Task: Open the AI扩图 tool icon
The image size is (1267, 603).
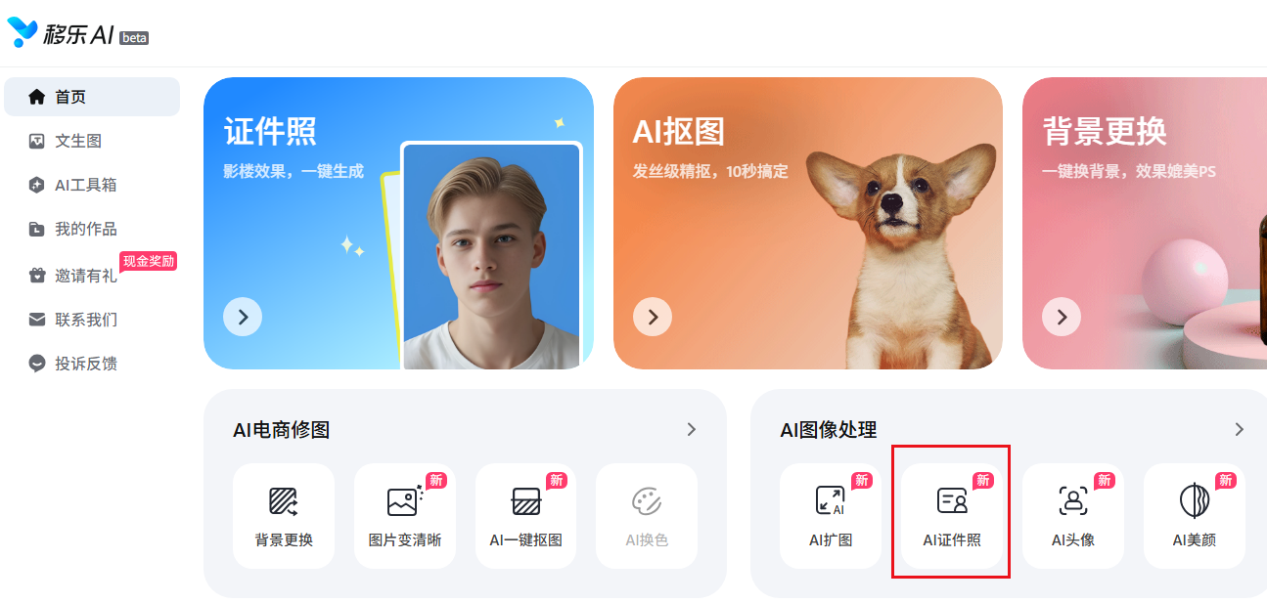Action: [x=830, y=501]
